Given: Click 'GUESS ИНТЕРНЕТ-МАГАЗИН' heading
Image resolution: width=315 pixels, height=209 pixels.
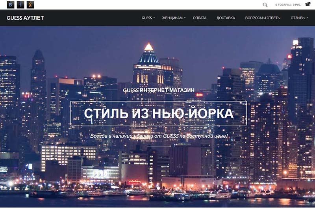Looking at the screenshot, I should tap(159, 90).
